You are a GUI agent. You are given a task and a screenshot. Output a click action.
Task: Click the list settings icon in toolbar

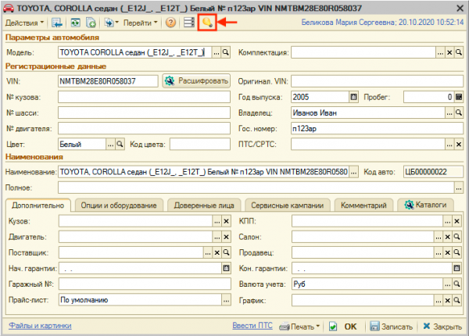188,23
